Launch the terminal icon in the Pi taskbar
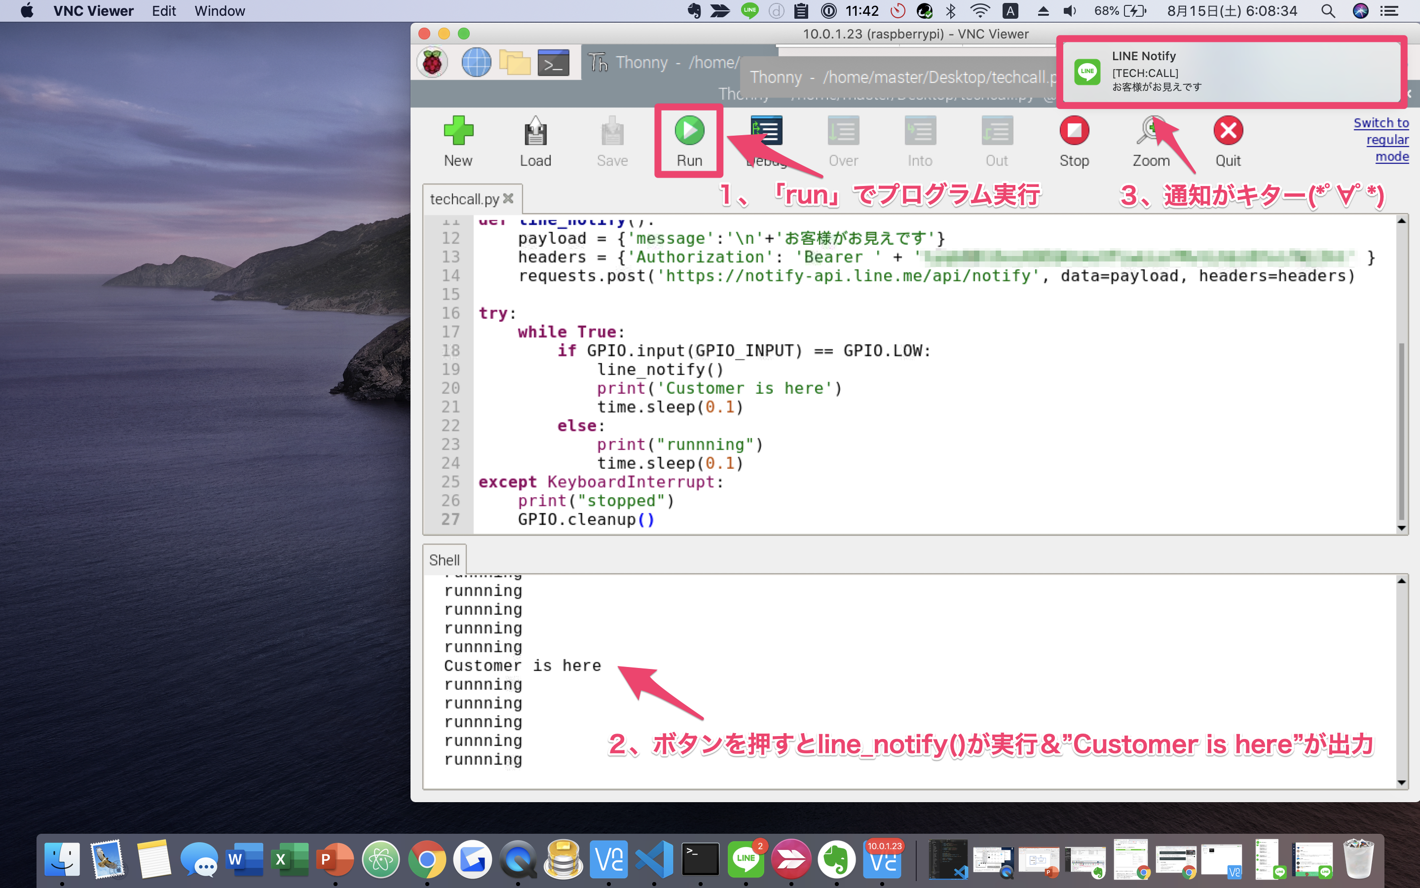The image size is (1420, 888). click(553, 62)
